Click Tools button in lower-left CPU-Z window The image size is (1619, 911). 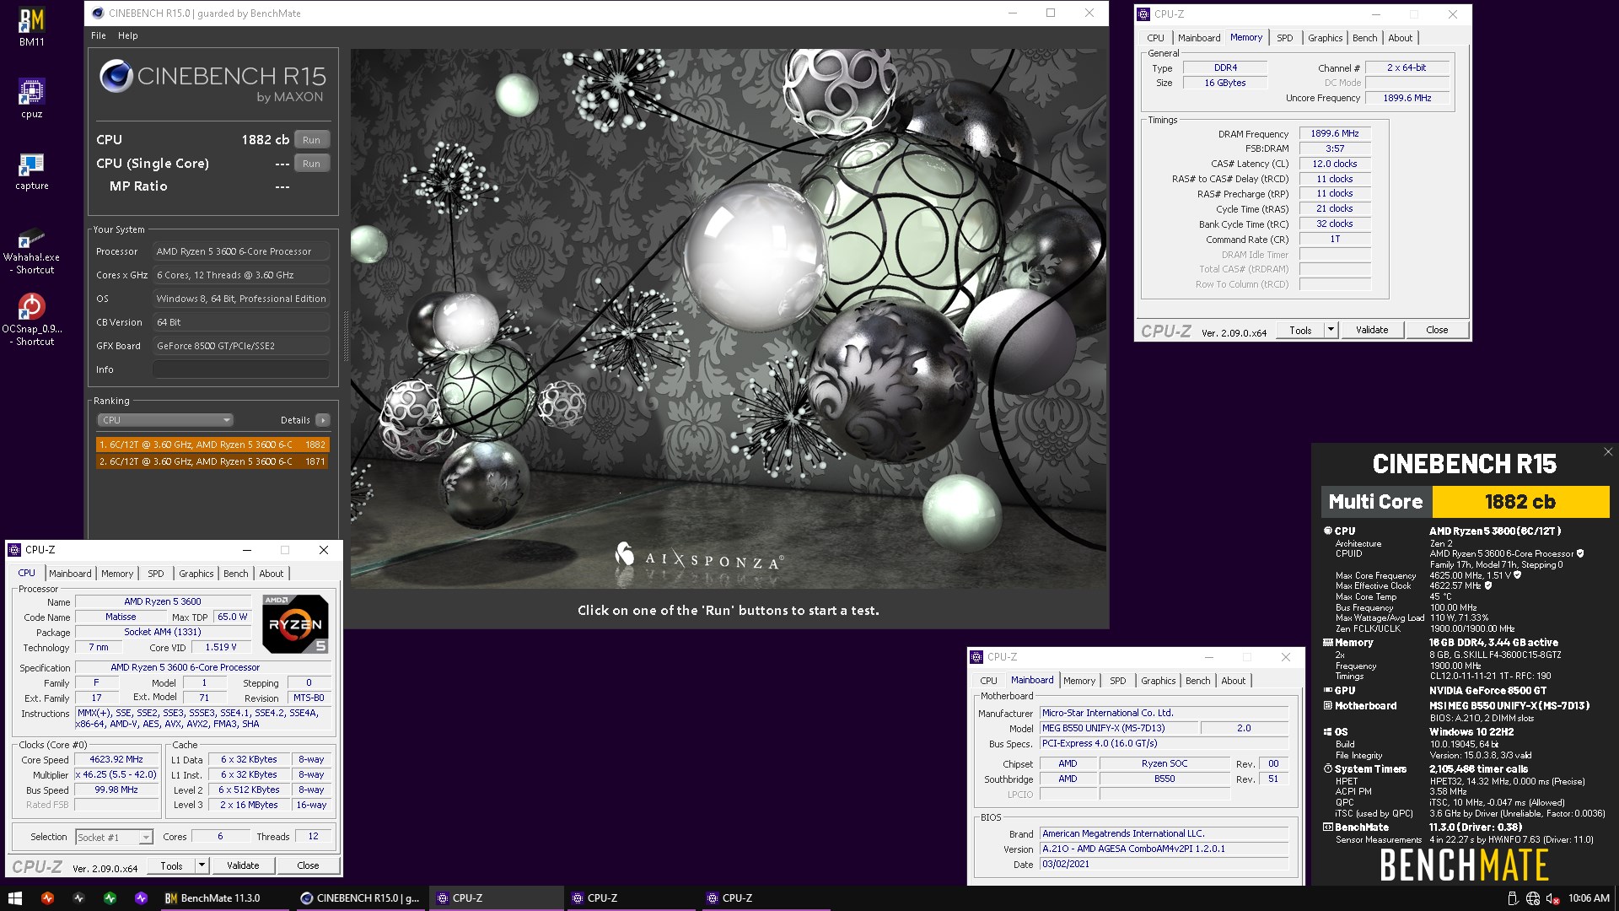click(171, 865)
